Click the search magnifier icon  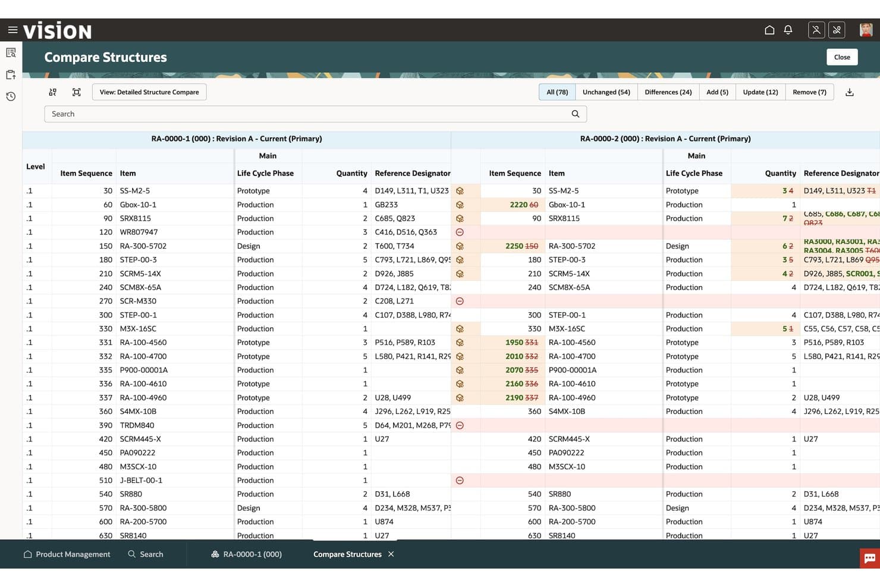(x=576, y=114)
